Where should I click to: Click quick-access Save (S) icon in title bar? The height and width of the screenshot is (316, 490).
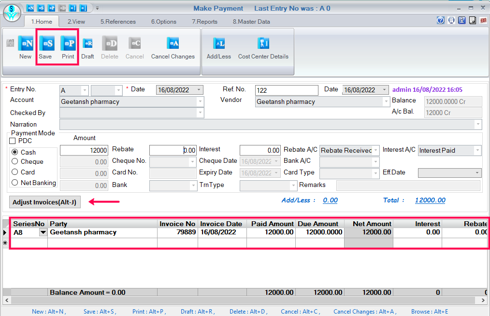[41, 8]
